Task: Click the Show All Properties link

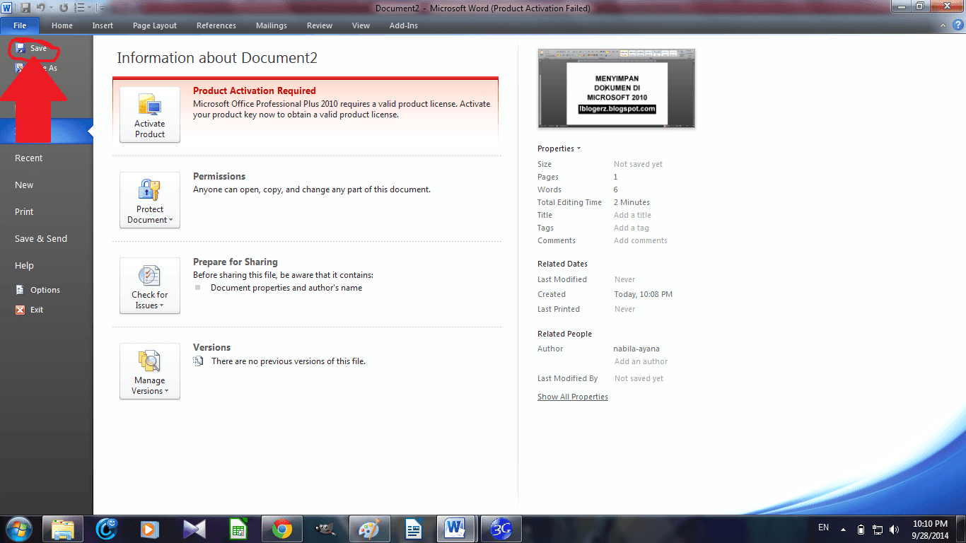Action: [573, 397]
